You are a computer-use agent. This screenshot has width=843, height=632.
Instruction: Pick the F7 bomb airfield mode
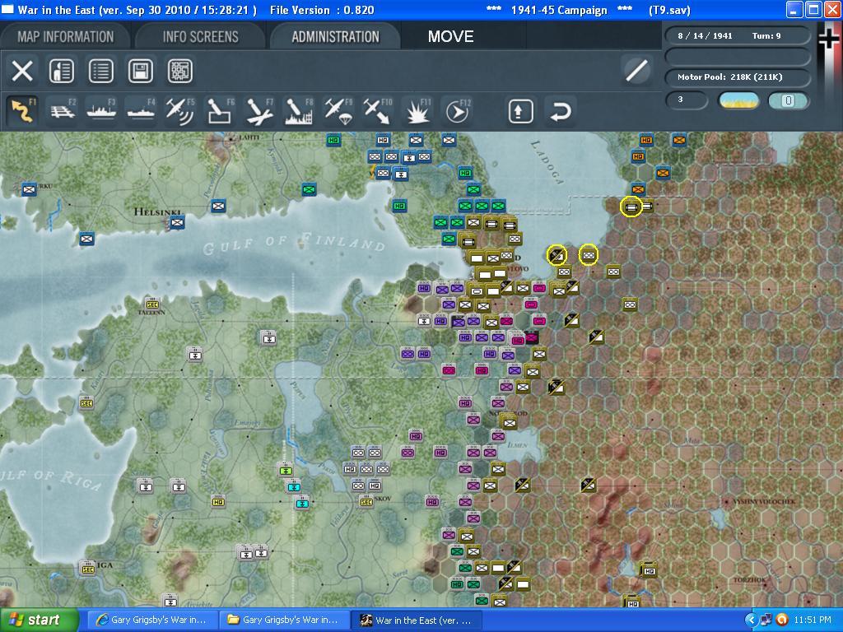click(258, 111)
